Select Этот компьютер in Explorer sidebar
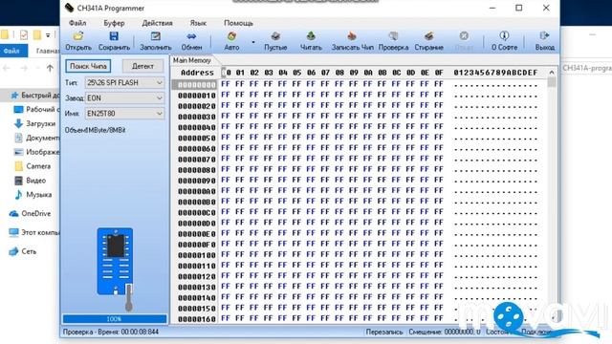Viewport: 612px width, 344px height. point(34,232)
